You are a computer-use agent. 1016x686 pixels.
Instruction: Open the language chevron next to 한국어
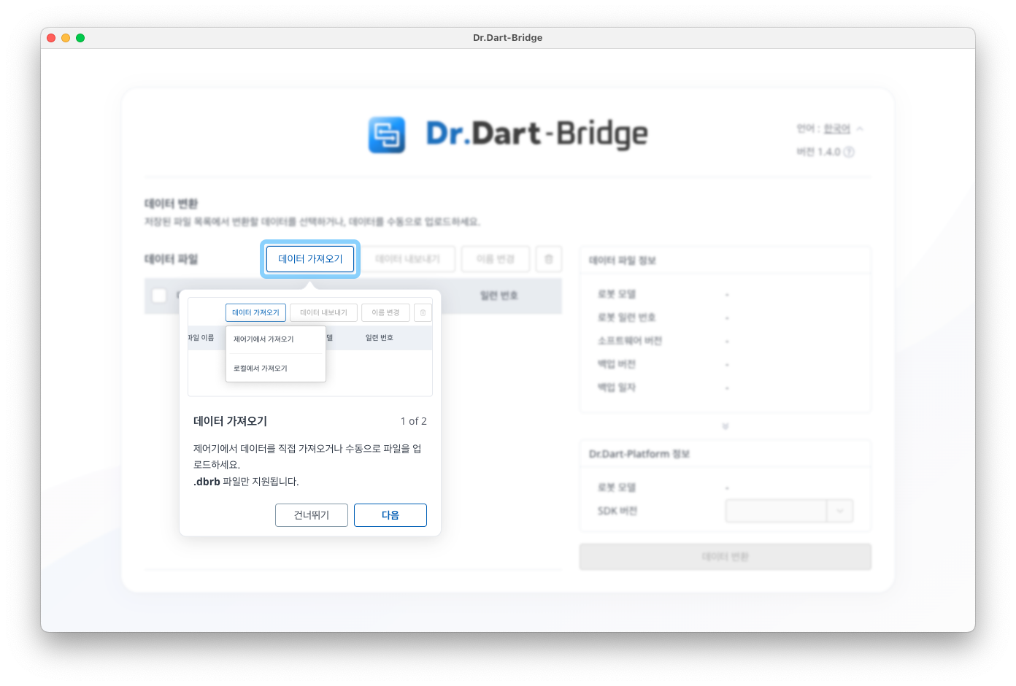click(x=860, y=129)
